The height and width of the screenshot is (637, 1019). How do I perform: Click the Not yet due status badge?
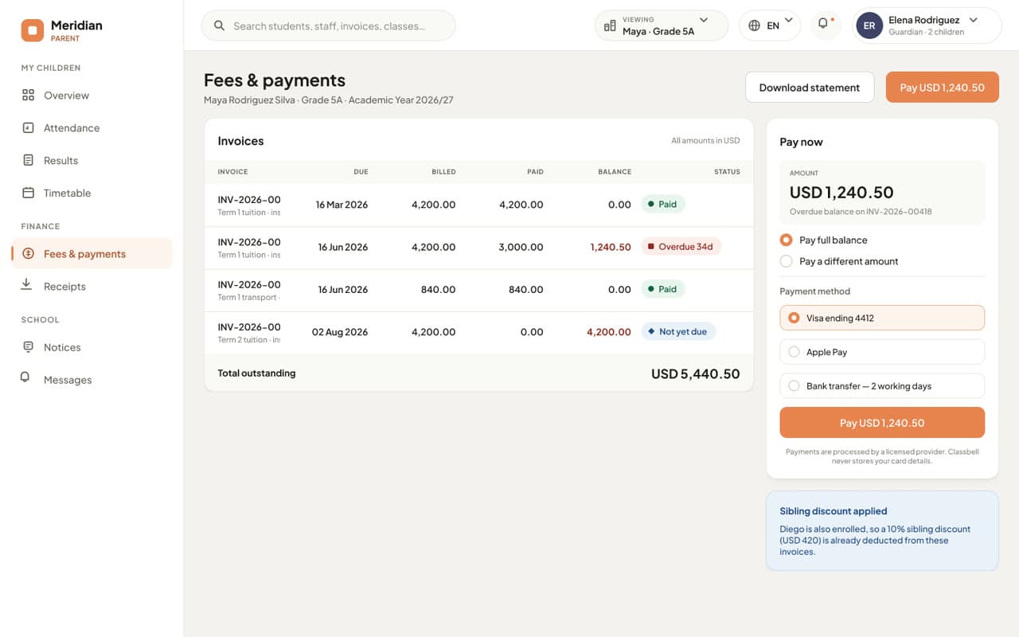(x=678, y=331)
